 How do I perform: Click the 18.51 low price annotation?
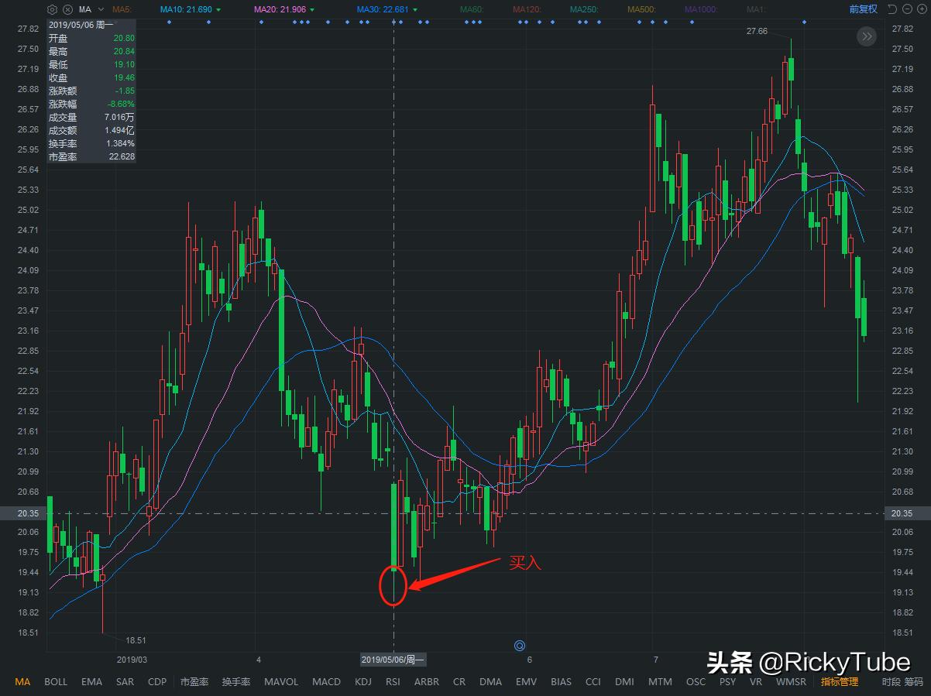(136, 640)
